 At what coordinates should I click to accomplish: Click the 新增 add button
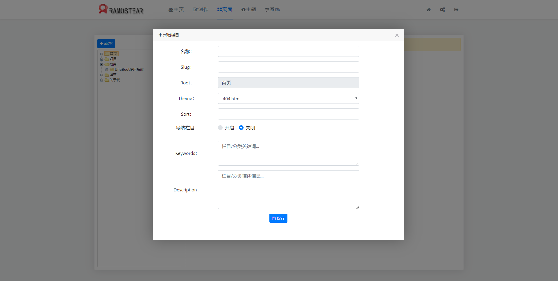[106, 43]
